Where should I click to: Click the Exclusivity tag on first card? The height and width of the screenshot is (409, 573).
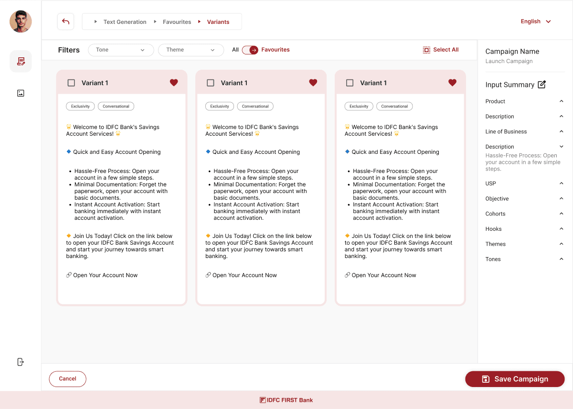[x=80, y=106]
